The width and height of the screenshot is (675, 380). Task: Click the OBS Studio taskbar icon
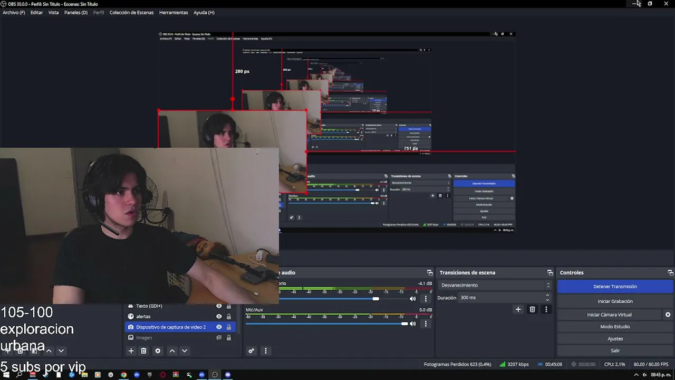point(215,375)
